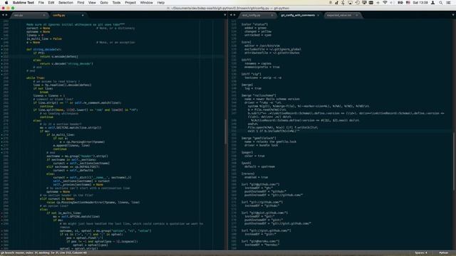Open the volume menu bar icon
Image resolution: width=456 pixels, height=256 pixels.
point(392,3)
